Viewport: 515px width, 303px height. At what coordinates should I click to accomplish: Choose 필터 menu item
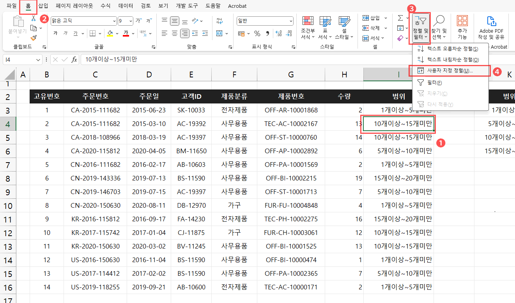451,82
